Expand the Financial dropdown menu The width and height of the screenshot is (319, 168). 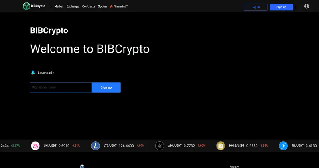point(121,6)
